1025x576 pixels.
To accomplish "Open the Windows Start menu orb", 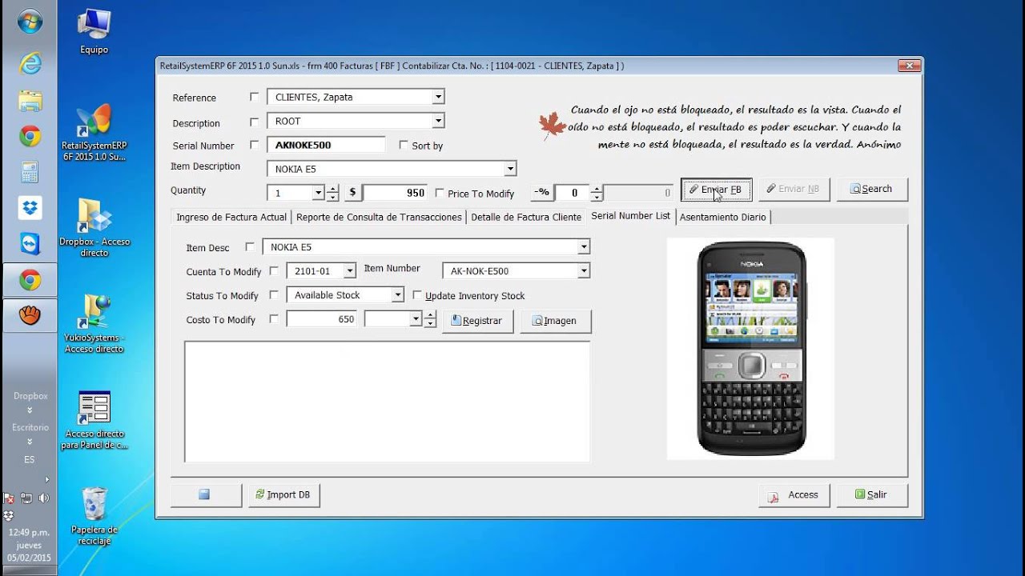I will click(x=30, y=22).
